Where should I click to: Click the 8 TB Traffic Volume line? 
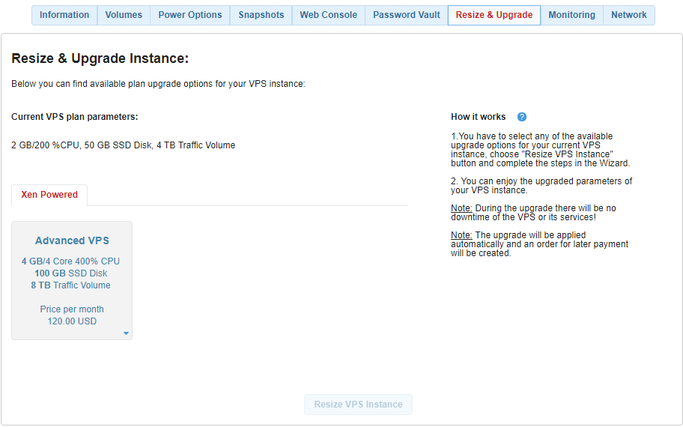tap(71, 285)
